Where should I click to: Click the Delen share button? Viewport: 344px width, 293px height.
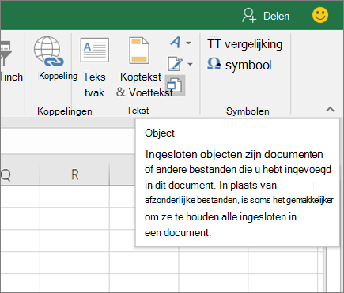(266, 16)
